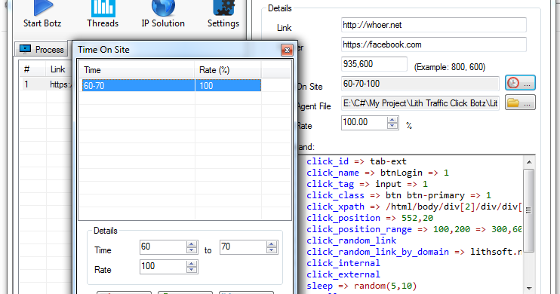
Task: Click the Time to field showing 70
Action: click(243, 247)
